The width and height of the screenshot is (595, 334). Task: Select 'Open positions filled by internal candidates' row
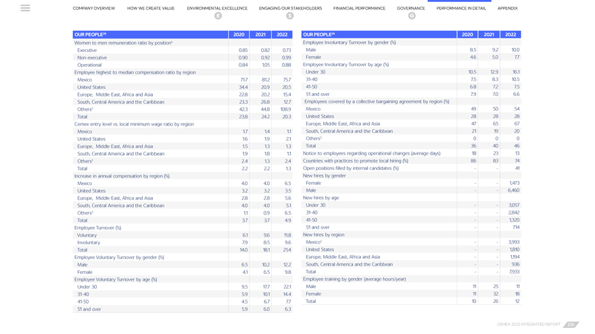411,168
